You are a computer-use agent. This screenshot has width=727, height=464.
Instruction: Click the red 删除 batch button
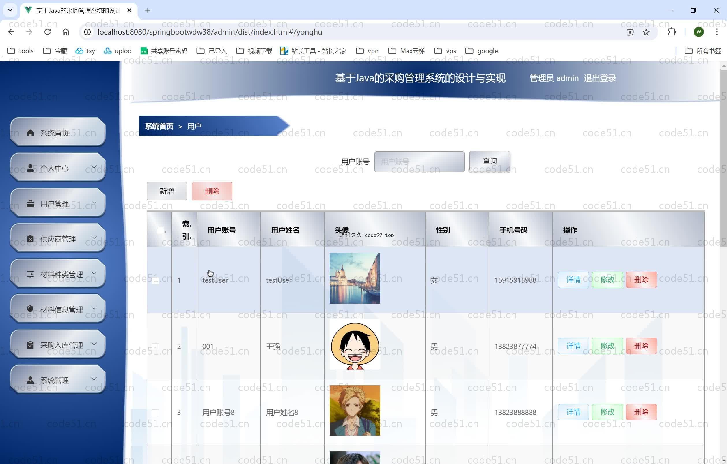212,191
